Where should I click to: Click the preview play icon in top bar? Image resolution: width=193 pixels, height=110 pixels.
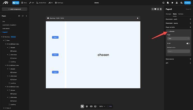point(172,3)
